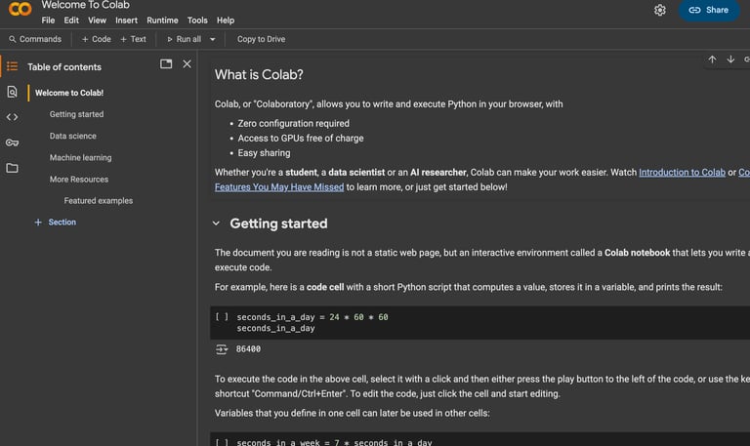Open the File menu

click(48, 20)
